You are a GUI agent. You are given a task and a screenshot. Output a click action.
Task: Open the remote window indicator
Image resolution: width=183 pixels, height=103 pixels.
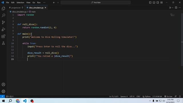2,96
